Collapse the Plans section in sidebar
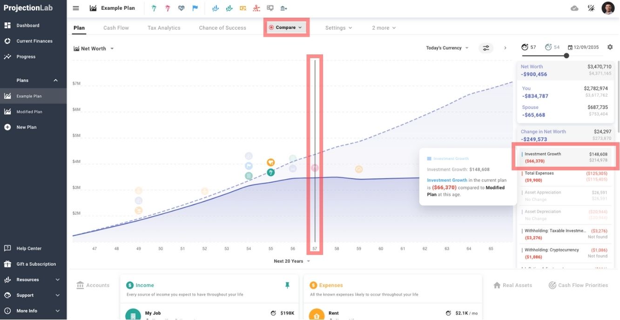This screenshot has width=620, height=320. (55, 80)
